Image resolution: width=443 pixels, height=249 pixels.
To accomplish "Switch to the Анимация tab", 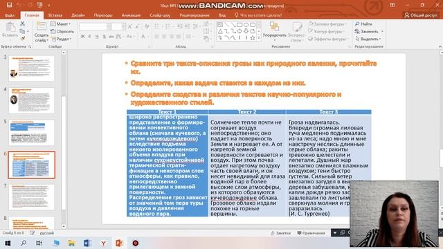I will tap(131, 15).
